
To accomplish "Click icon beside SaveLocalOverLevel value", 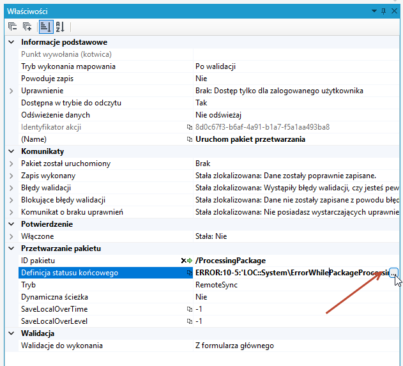I will [190, 321].
